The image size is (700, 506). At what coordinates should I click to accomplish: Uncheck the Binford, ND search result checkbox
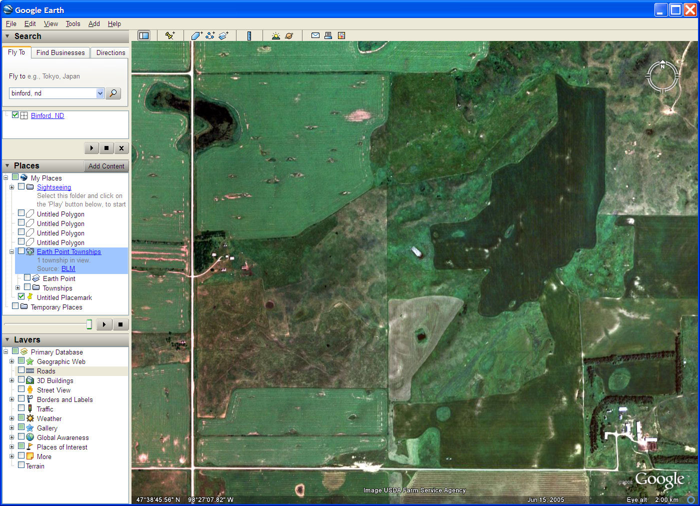click(x=15, y=115)
